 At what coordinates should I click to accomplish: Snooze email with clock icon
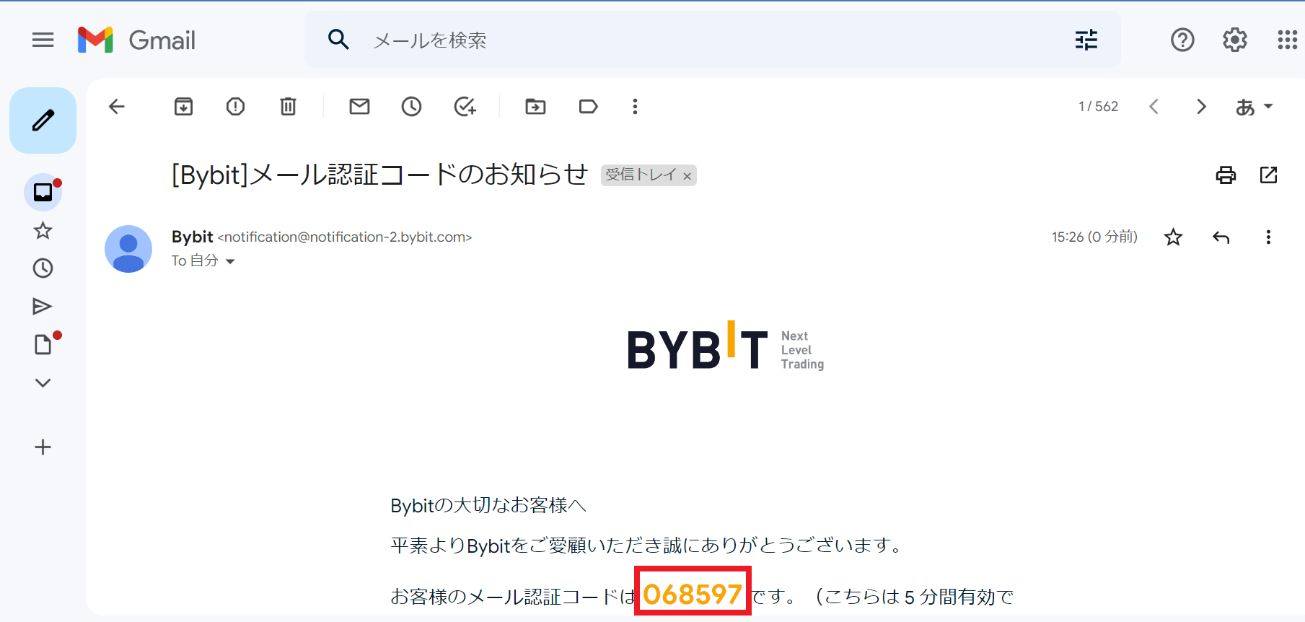click(411, 107)
